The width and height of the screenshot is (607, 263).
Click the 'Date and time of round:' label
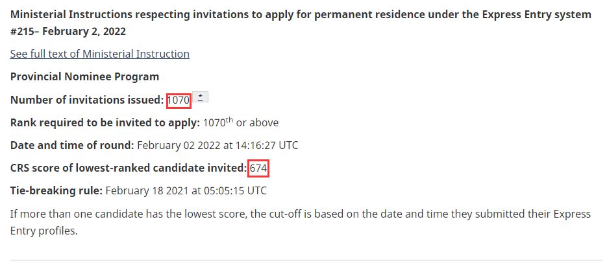(71, 145)
